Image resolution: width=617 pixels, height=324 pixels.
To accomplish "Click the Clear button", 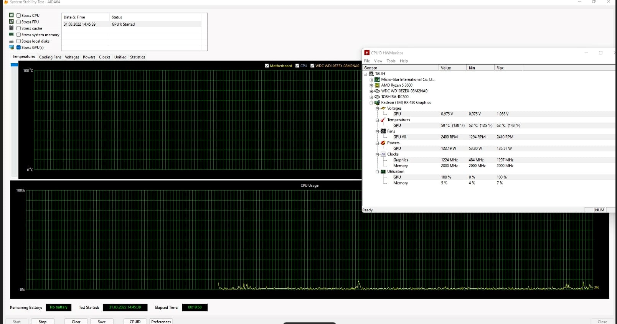I will 76,321.
